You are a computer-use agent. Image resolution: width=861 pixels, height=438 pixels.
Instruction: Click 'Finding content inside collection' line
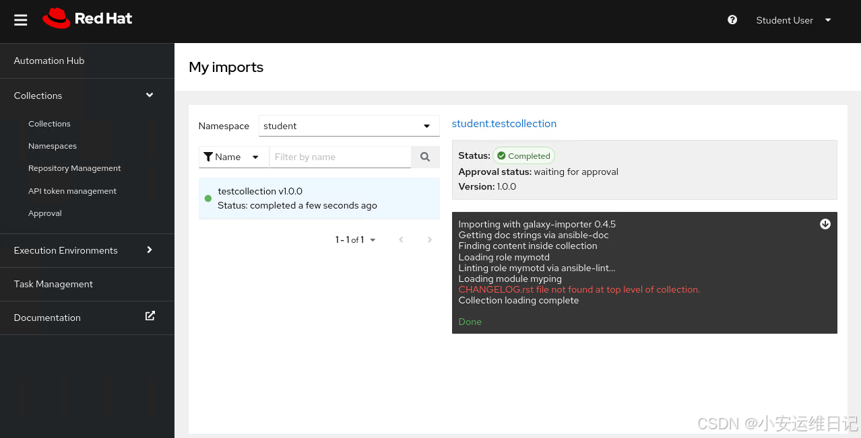coord(528,246)
